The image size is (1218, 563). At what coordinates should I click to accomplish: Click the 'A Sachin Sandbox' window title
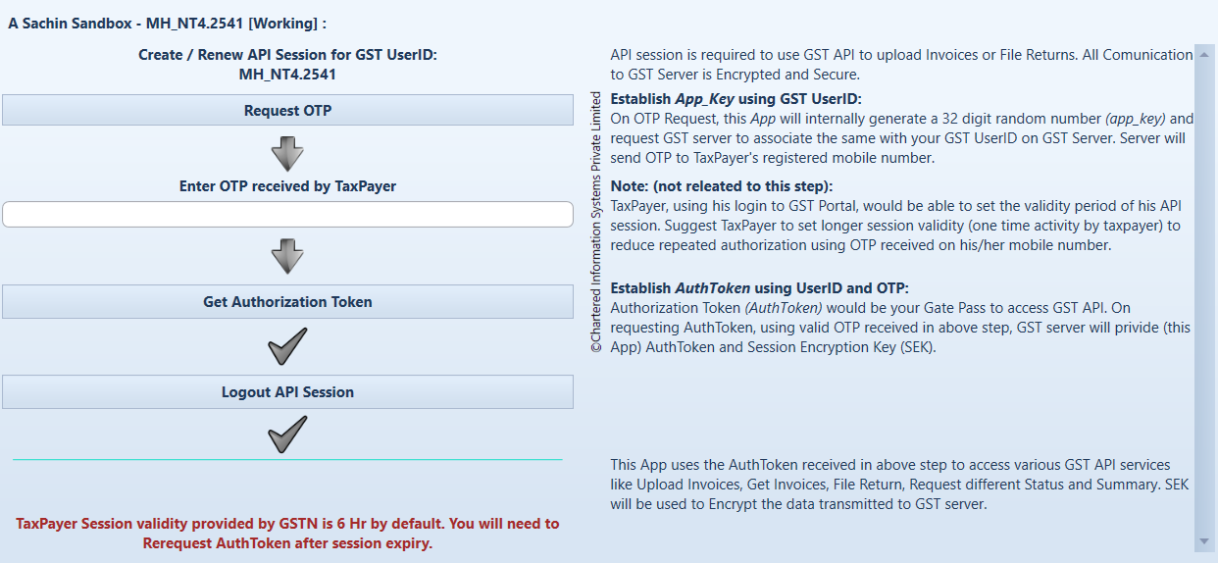click(x=167, y=22)
